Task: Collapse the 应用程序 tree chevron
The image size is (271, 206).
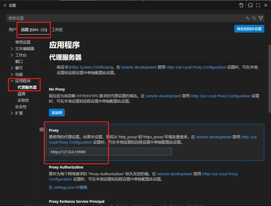Action: click(x=12, y=81)
